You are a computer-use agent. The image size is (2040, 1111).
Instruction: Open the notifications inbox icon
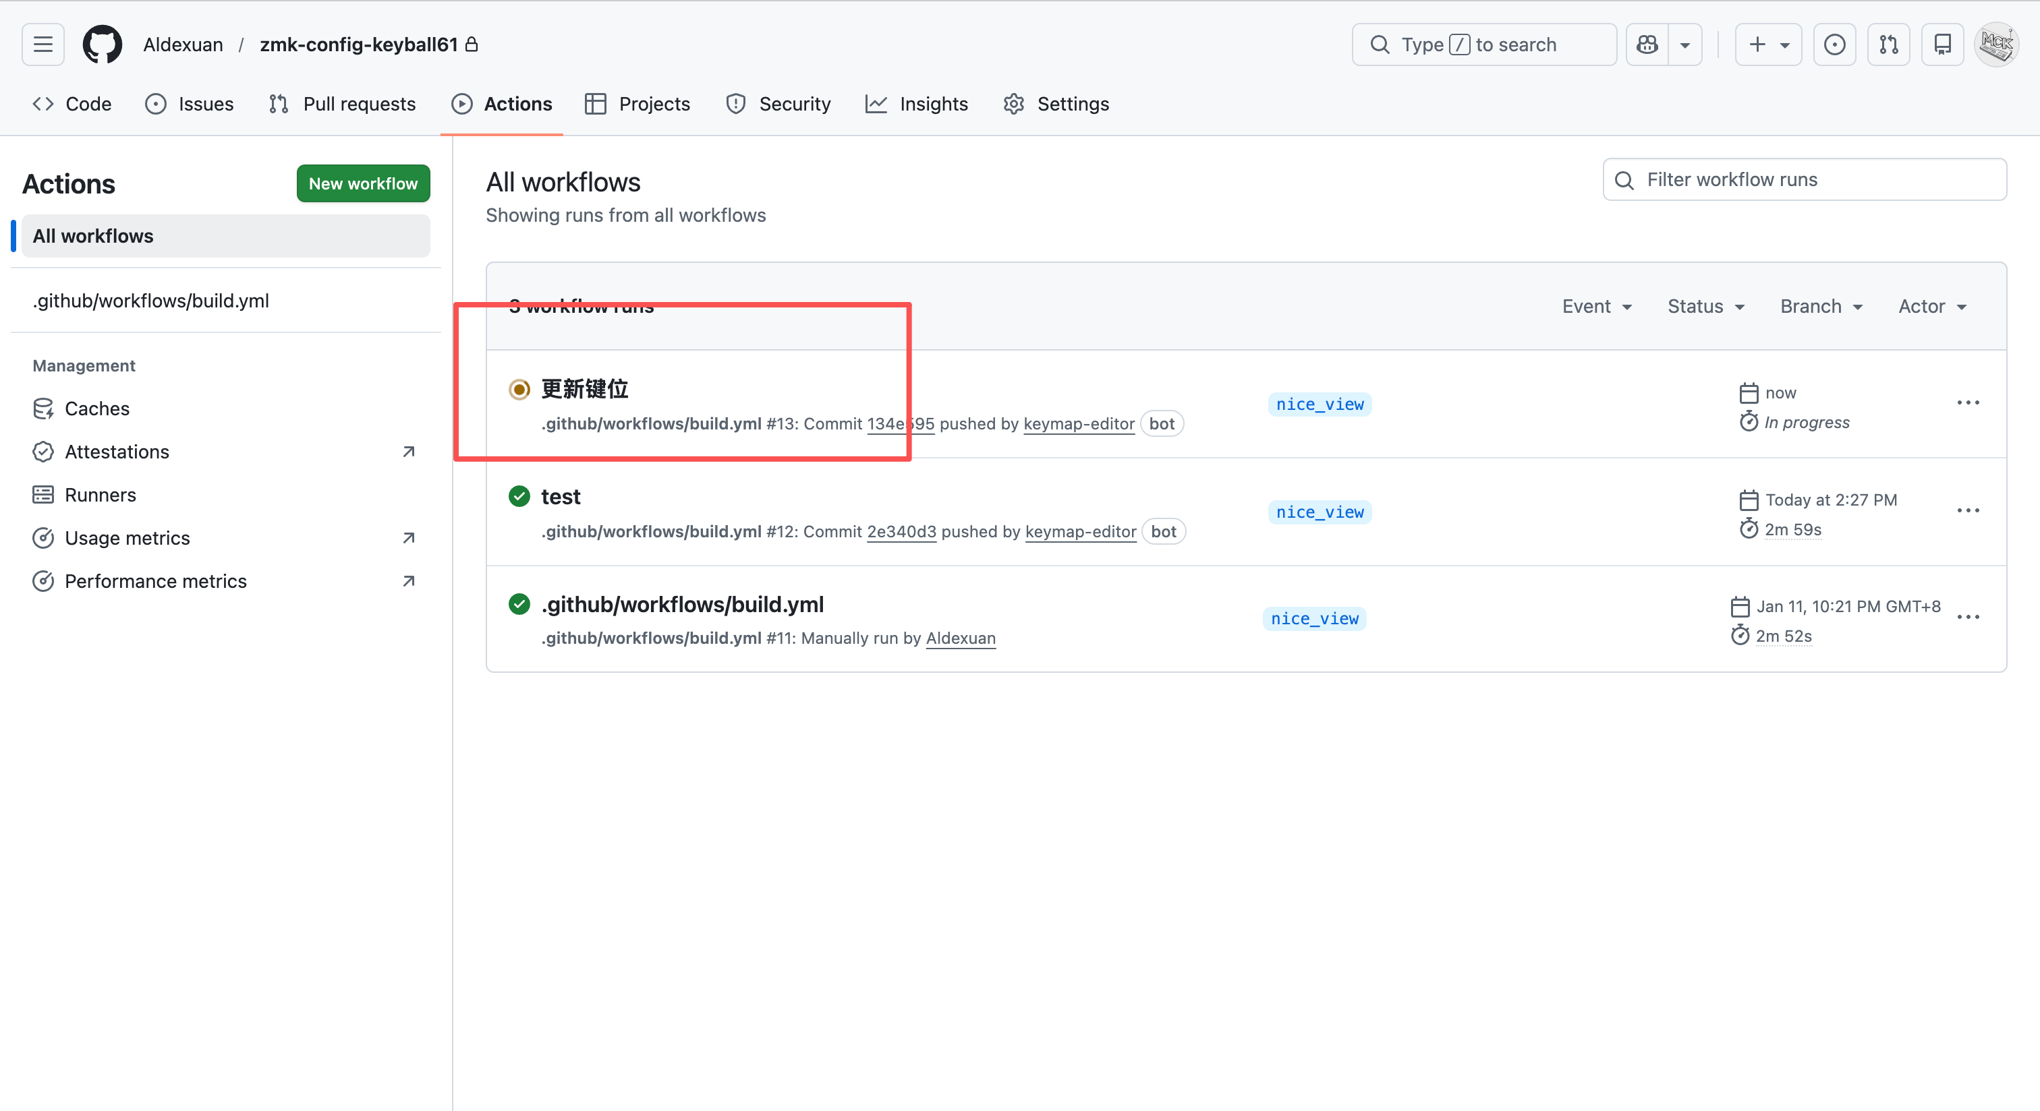pyautogui.click(x=1943, y=44)
